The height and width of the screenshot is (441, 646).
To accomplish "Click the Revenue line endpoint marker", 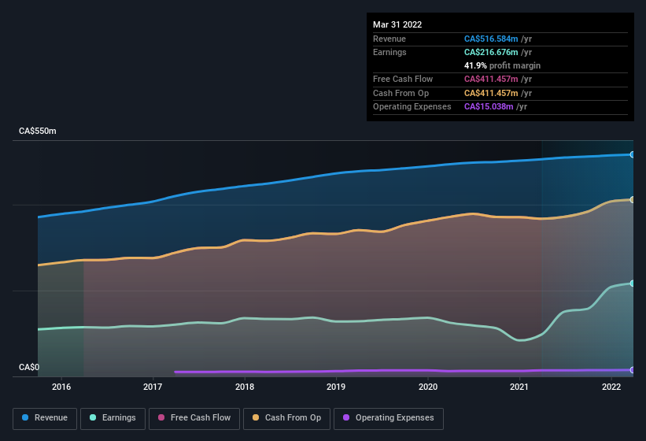I will click(632, 154).
